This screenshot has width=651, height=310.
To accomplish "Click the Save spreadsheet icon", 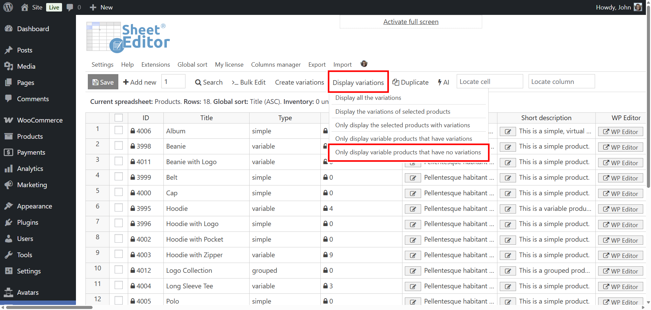I will (x=102, y=82).
